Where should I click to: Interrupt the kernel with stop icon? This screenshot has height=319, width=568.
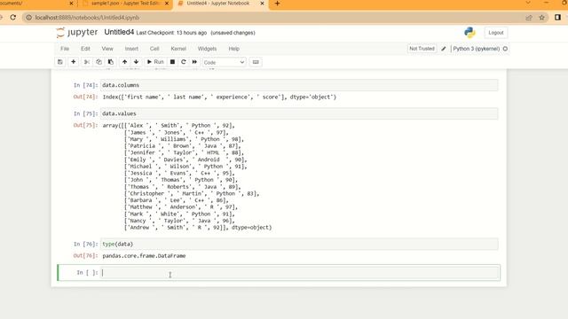172,62
